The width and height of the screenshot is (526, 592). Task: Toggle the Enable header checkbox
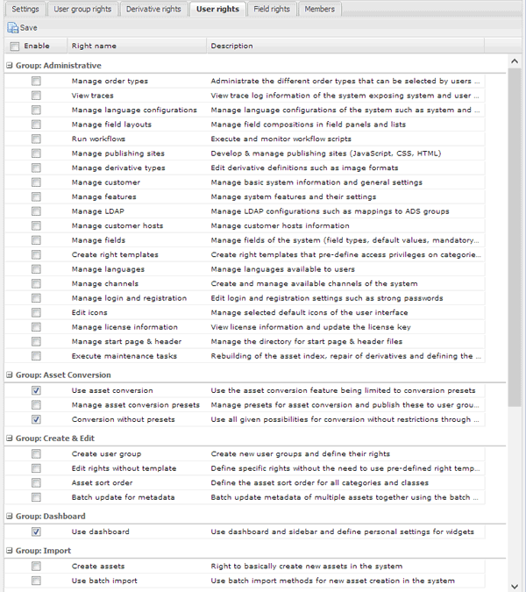coord(15,46)
